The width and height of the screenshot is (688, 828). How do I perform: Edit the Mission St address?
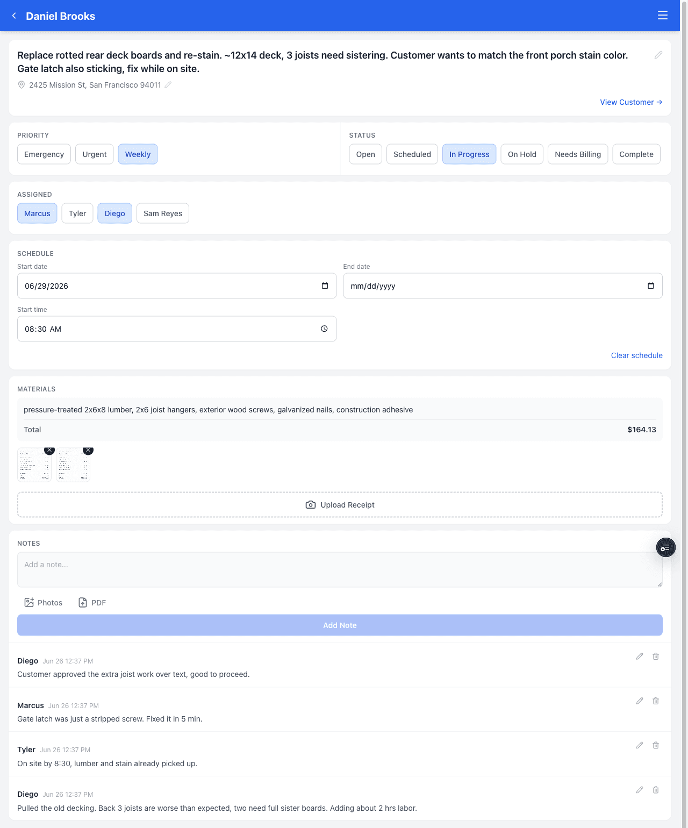point(168,85)
